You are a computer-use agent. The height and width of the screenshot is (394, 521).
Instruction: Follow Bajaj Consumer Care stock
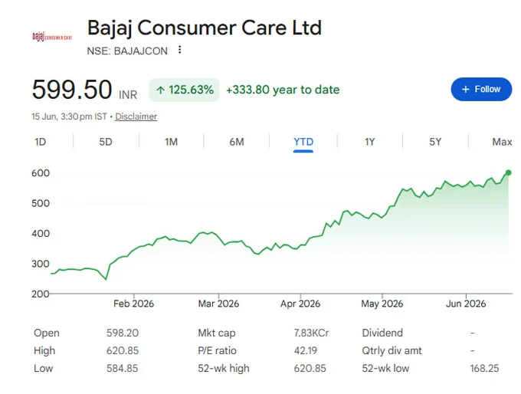(481, 89)
